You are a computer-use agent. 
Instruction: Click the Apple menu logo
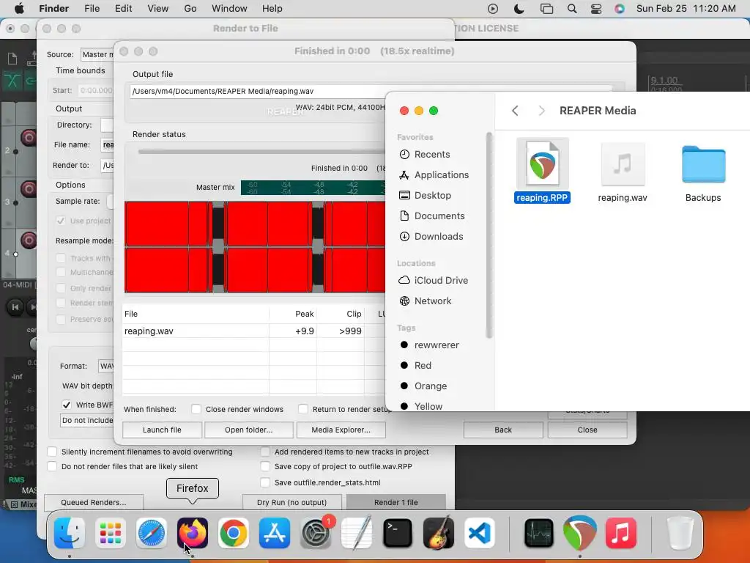click(19, 9)
